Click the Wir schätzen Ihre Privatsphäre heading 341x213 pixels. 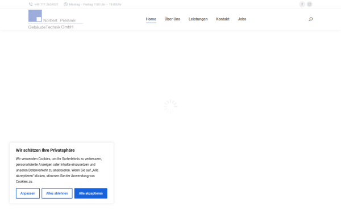pos(45,150)
